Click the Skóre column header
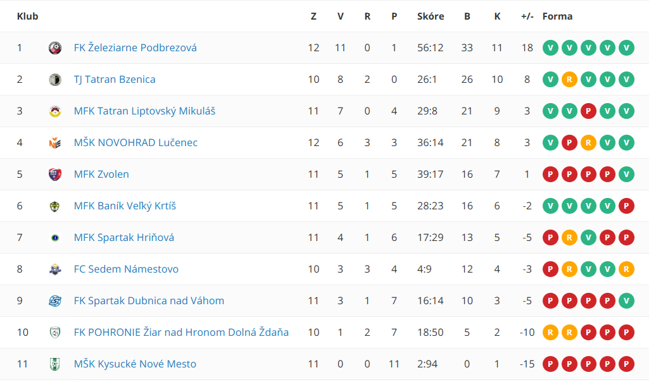Screen dimensions: 649x382 click(431, 16)
